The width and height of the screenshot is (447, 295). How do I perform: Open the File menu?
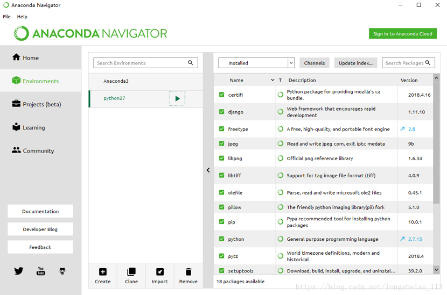click(6, 17)
